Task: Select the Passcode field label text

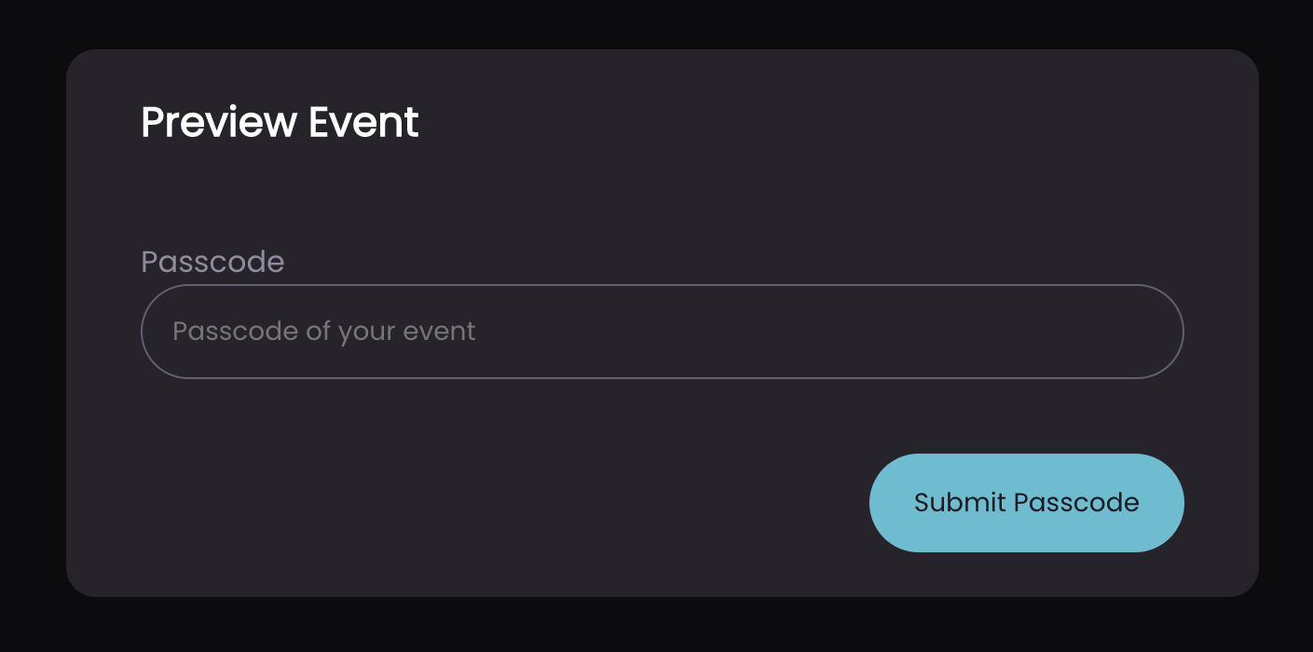Action: (x=212, y=262)
